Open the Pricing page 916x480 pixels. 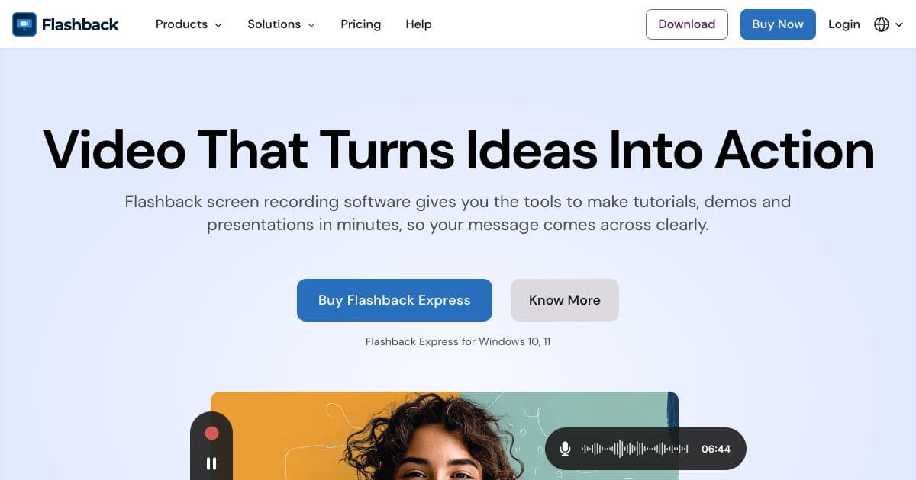click(x=361, y=24)
